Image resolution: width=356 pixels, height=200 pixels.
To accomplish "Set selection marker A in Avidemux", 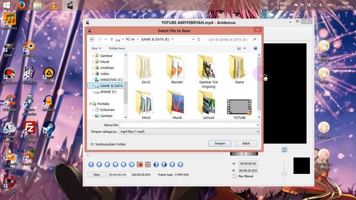I will click(140, 164).
